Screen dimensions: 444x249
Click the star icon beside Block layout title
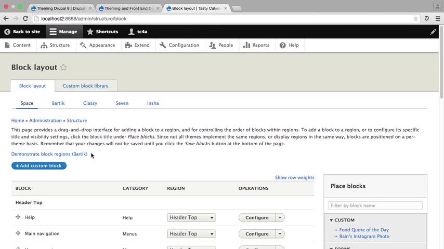63,67
